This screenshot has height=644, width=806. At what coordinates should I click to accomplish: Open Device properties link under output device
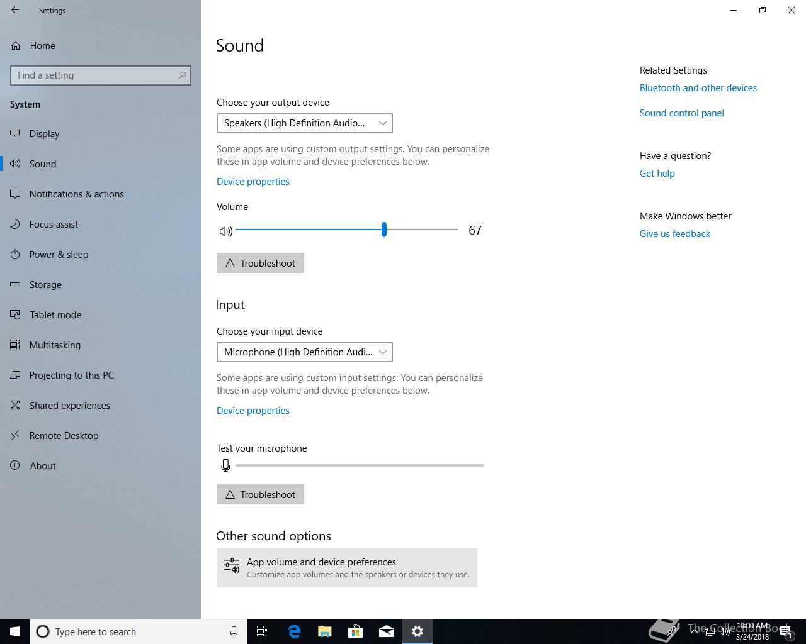(x=253, y=182)
